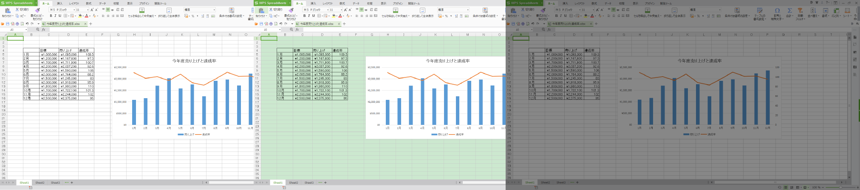Expand 標準 number format dropdown in green-tinted window
Image resolution: width=860 pixels, height=190 pixels.
click(x=468, y=10)
